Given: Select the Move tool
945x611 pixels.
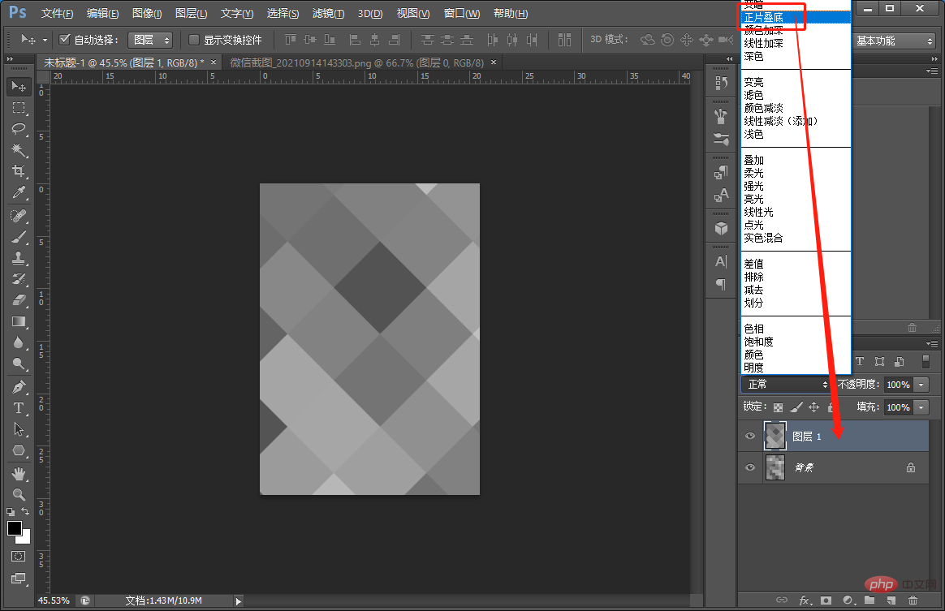Looking at the screenshot, I should (18, 86).
